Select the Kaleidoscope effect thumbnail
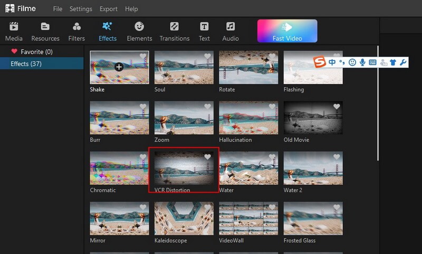Viewport: 422px width, 254px height. point(184,219)
